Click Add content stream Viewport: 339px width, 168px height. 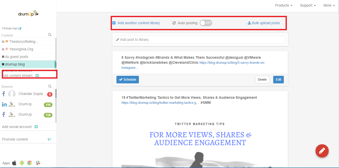17,76
